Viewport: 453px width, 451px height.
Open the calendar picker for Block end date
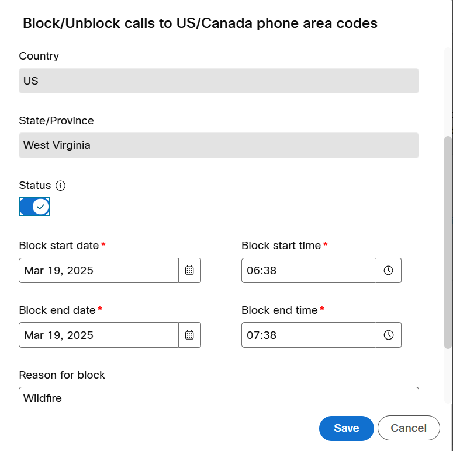(189, 335)
